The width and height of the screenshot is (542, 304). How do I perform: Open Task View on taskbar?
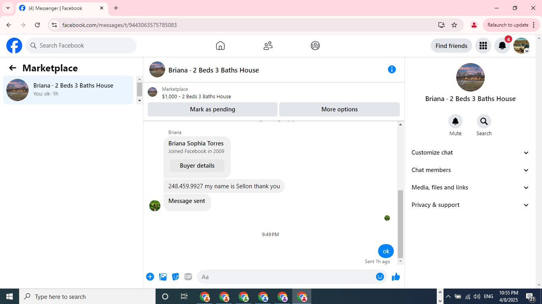(x=184, y=296)
